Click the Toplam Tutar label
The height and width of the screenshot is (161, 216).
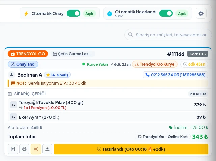(23, 137)
